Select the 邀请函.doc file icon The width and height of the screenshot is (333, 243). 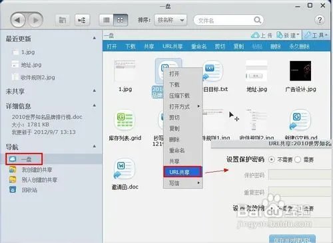pyautogui.click(x=125, y=169)
